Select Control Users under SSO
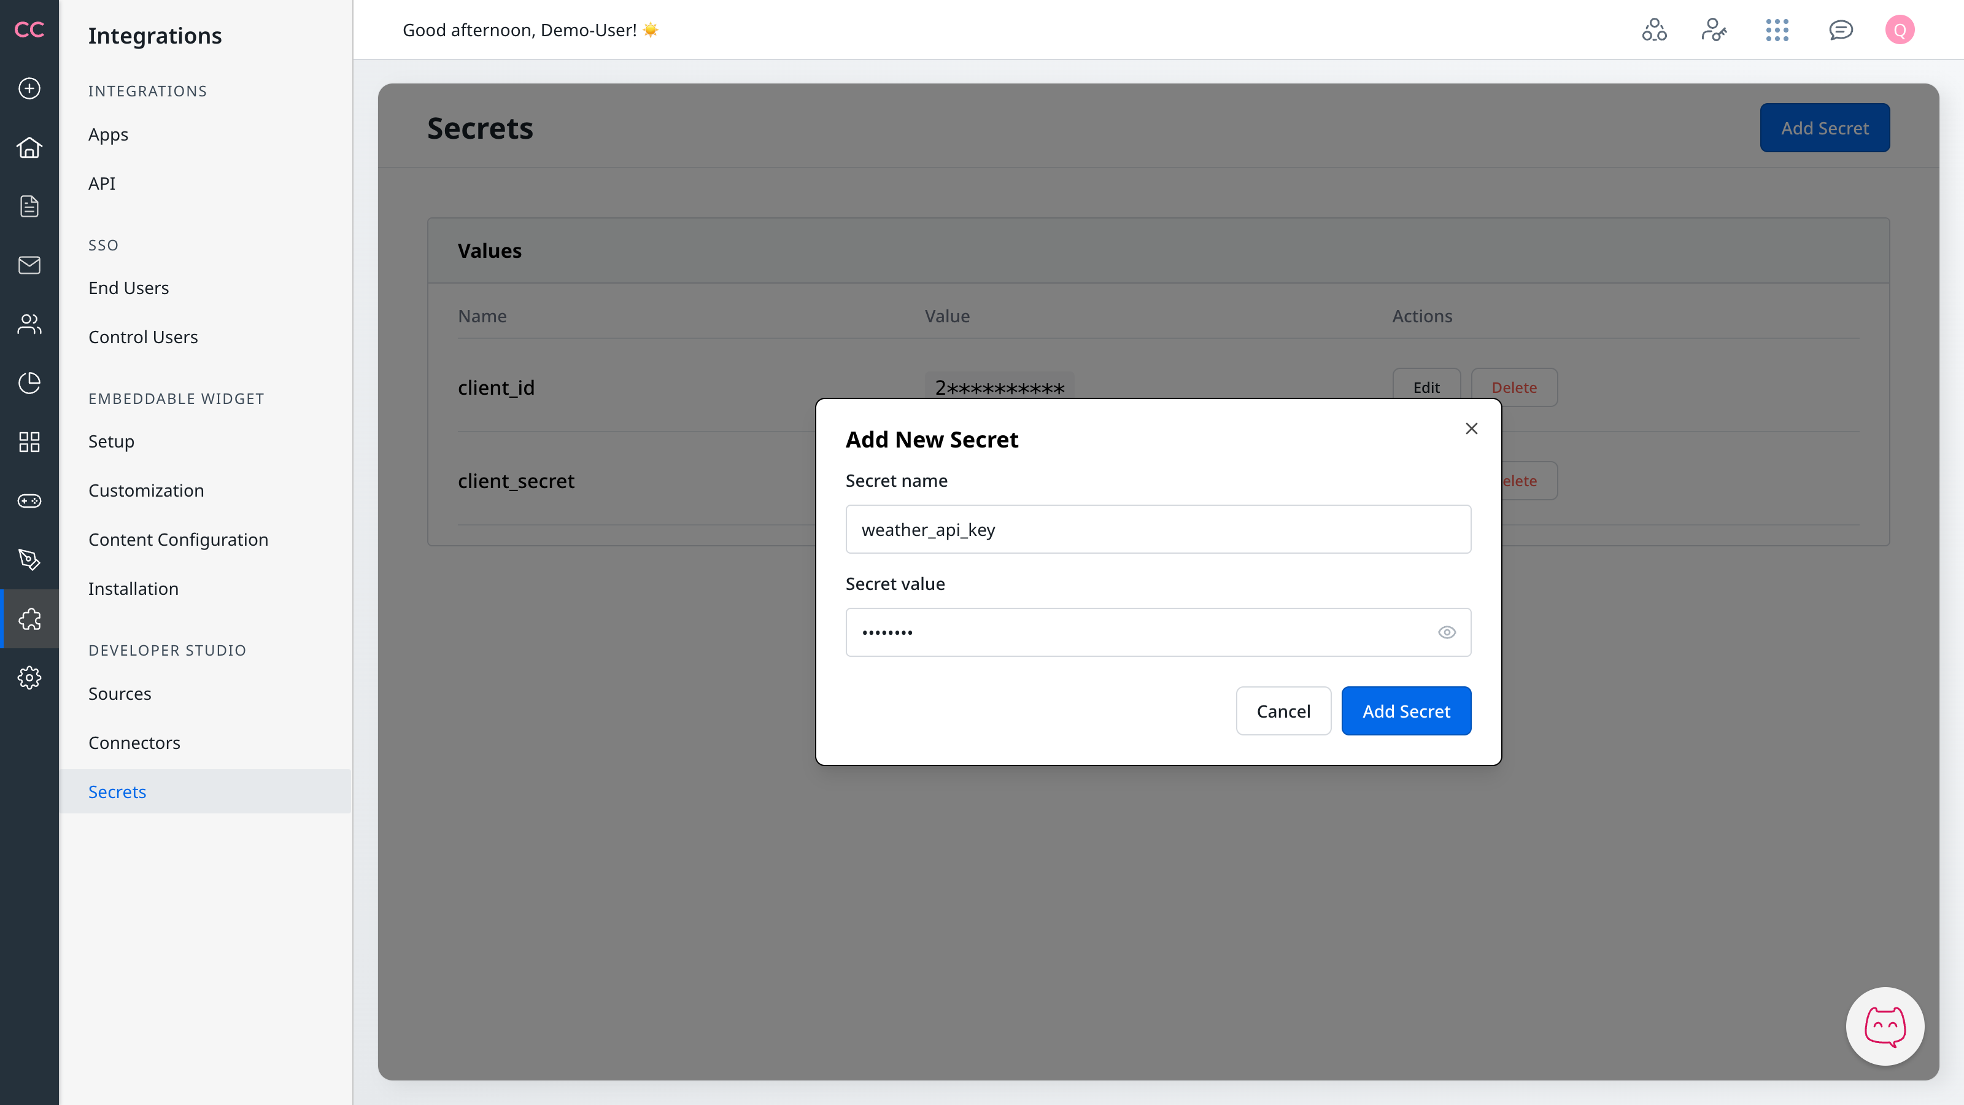 pos(142,337)
